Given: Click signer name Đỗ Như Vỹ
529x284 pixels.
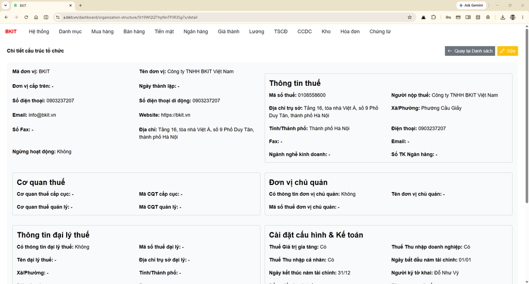Looking at the screenshot, I should (446, 273).
